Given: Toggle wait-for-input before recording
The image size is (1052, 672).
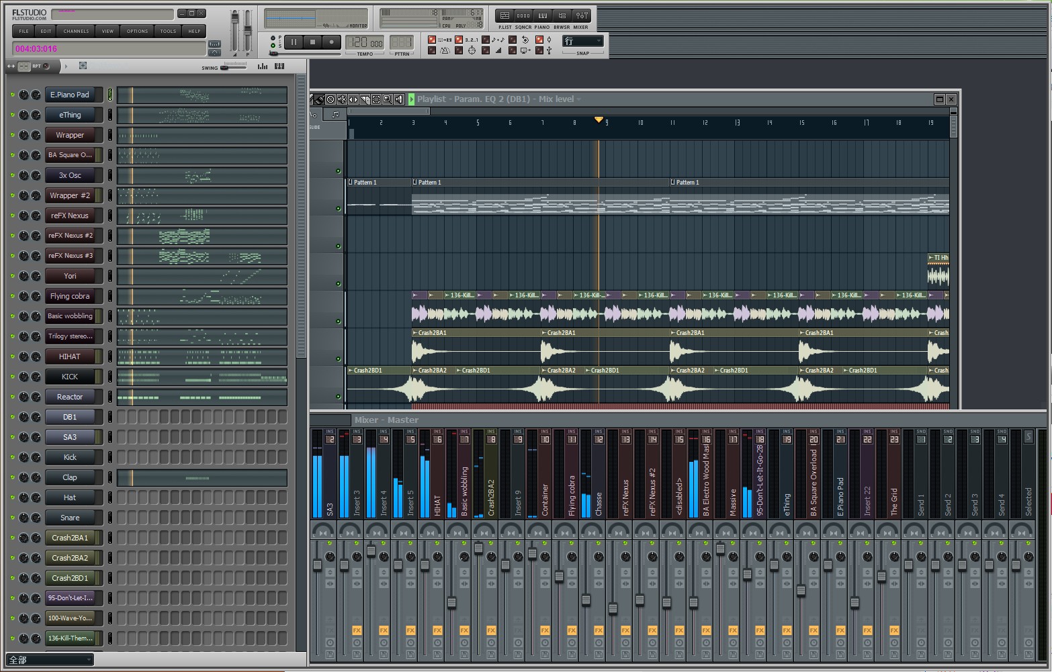Looking at the screenshot, I should pos(459,50).
